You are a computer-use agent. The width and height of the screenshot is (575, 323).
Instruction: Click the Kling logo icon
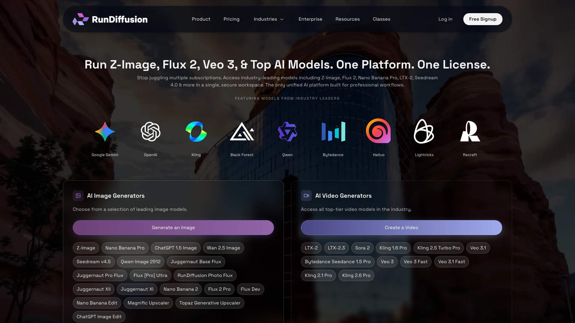click(196, 132)
